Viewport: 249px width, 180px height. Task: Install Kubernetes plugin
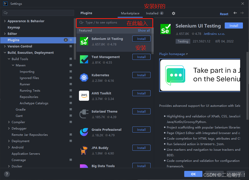(141, 75)
